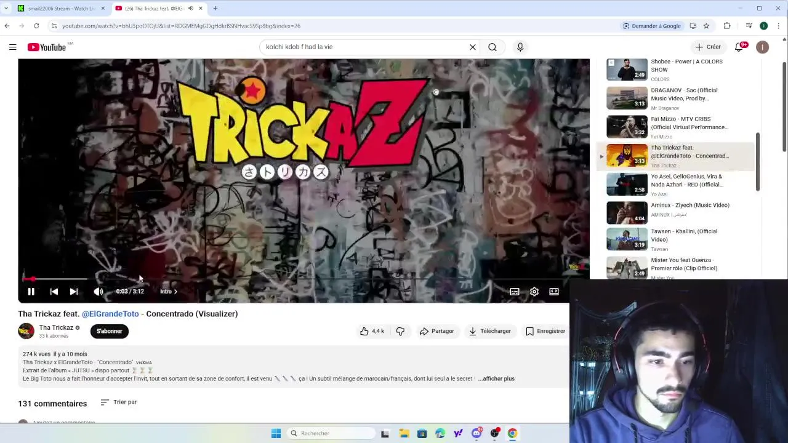The image size is (788, 443).
Task: Open File Explorer from the taskbar
Action: tap(404, 433)
